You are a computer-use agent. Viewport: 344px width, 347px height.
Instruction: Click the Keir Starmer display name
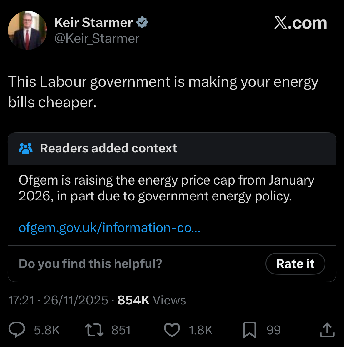click(x=93, y=22)
